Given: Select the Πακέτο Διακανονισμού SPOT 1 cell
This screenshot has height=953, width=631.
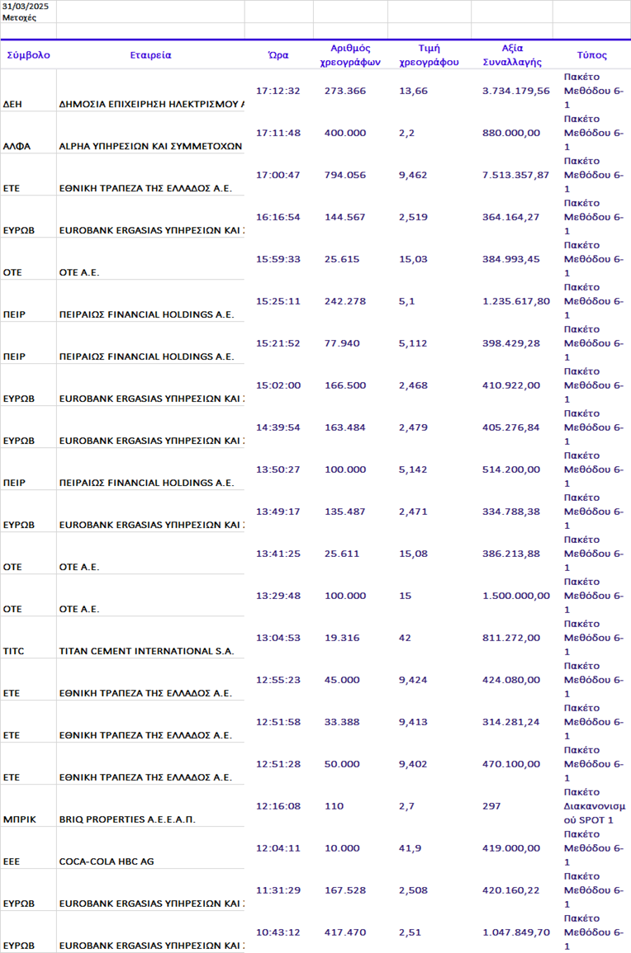Looking at the screenshot, I should 595,806.
